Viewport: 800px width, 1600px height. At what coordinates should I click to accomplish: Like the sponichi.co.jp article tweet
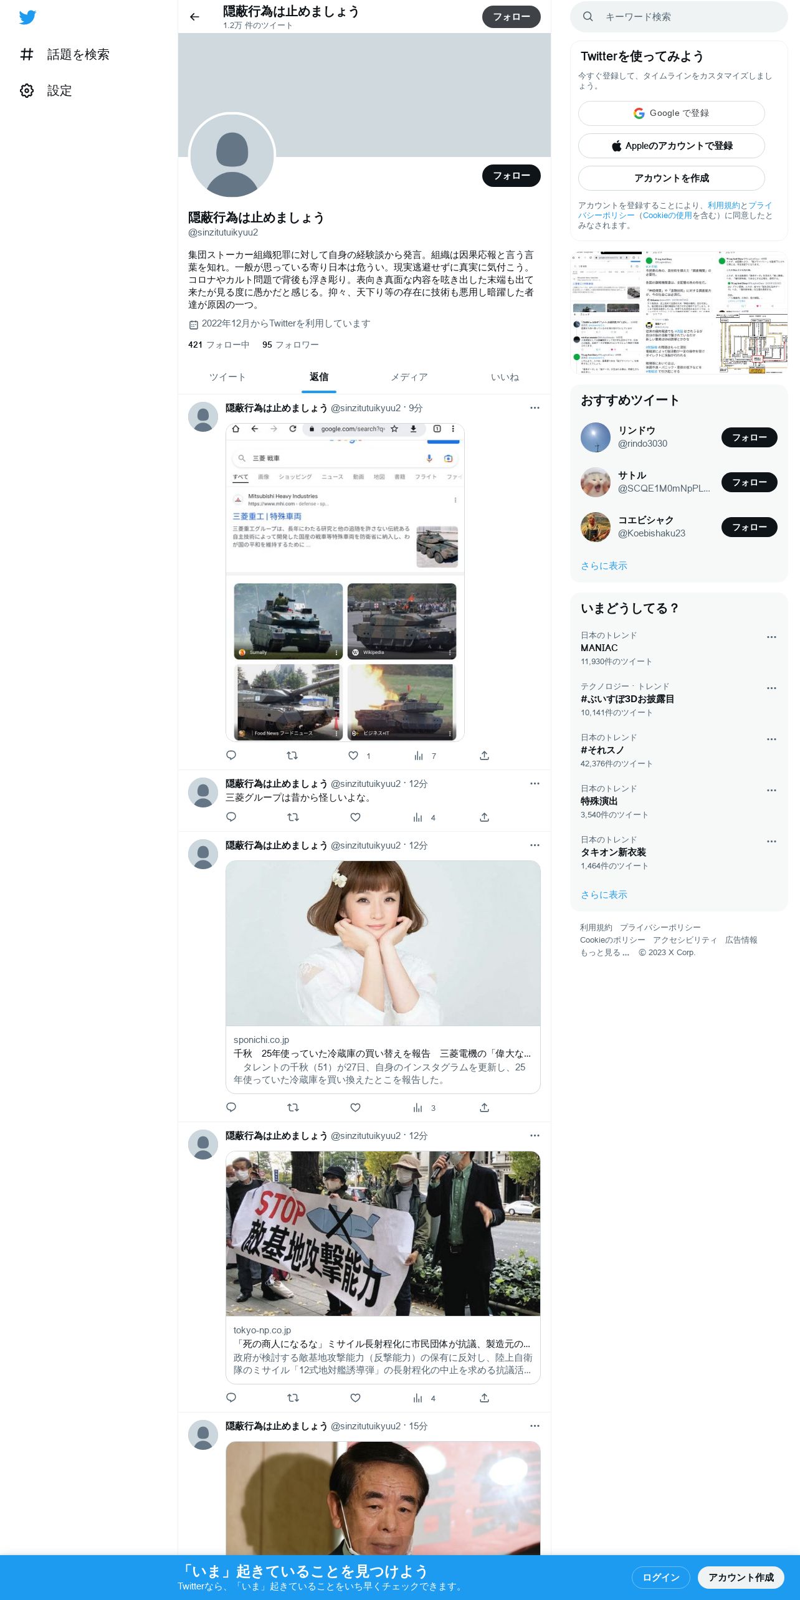pos(355,1107)
